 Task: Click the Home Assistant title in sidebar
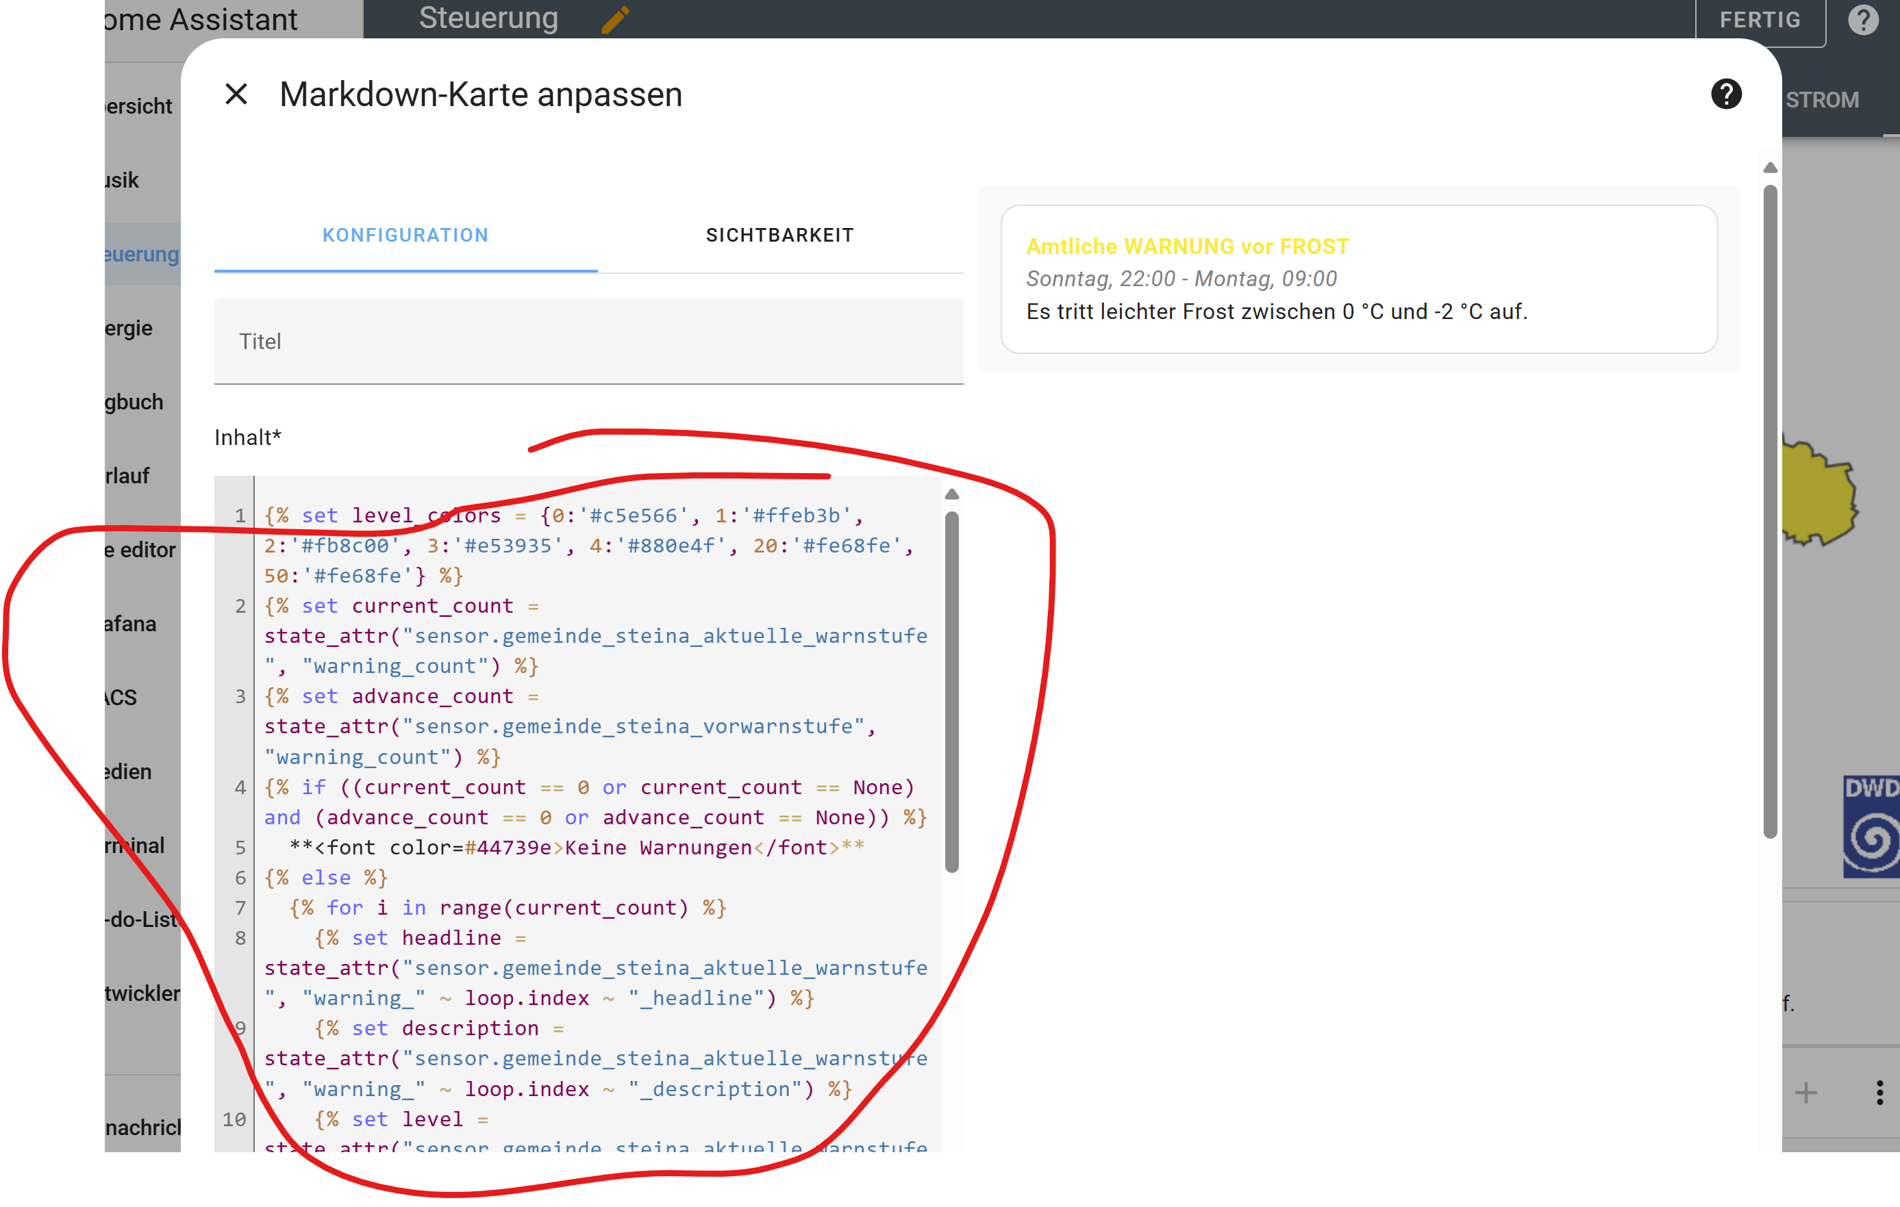(x=201, y=19)
